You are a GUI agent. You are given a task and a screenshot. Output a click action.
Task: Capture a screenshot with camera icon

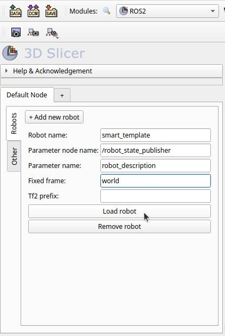pos(16,33)
